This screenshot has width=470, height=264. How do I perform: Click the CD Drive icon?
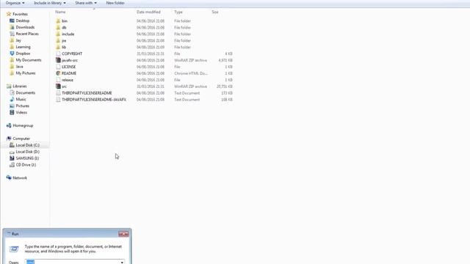pos(12,165)
